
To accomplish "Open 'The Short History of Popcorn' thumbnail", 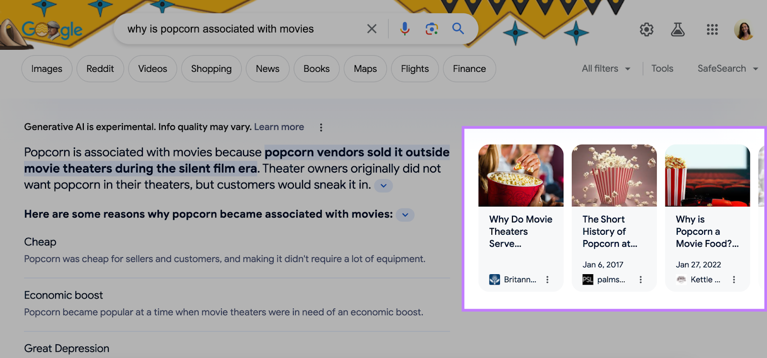I will (x=614, y=175).
